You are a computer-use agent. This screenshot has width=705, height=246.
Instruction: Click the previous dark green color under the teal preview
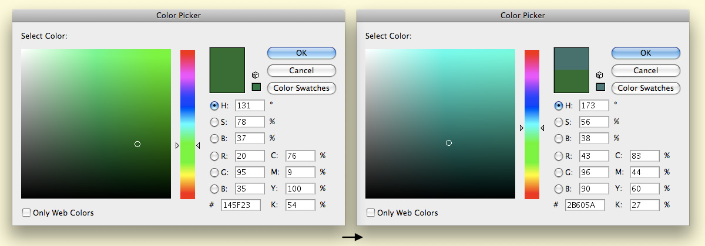click(x=571, y=81)
